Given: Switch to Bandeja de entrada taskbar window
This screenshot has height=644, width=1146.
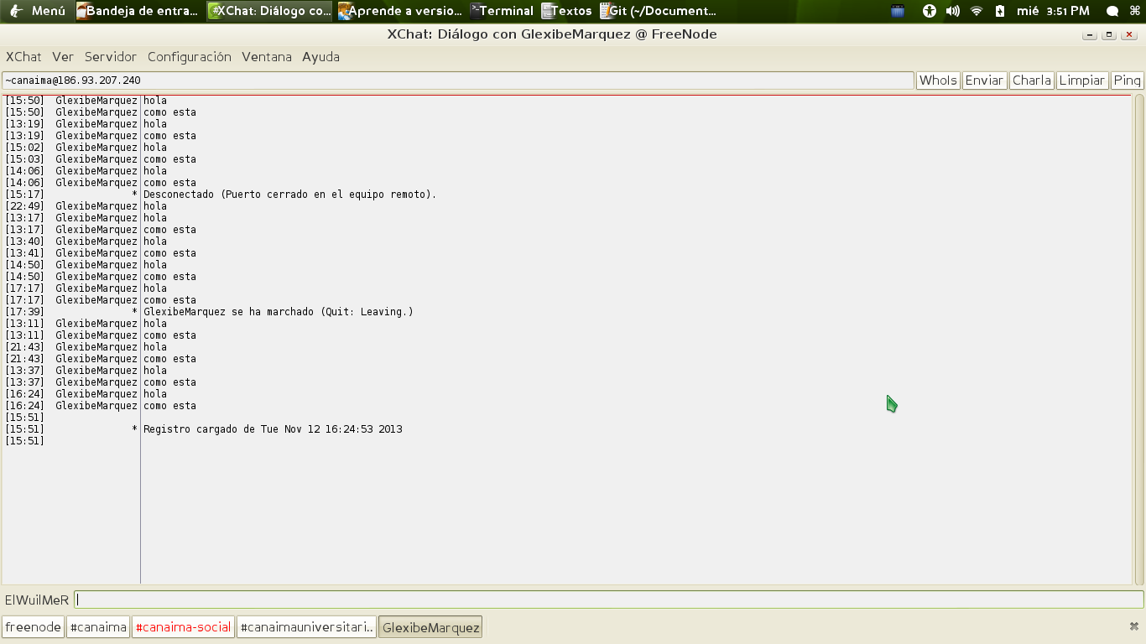Looking at the screenshot, I should [138, 11].
